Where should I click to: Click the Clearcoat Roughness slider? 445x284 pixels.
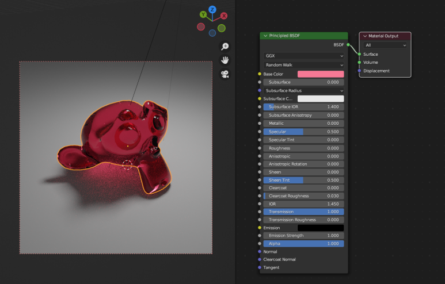pyautogui.click(x=303, y=196)
